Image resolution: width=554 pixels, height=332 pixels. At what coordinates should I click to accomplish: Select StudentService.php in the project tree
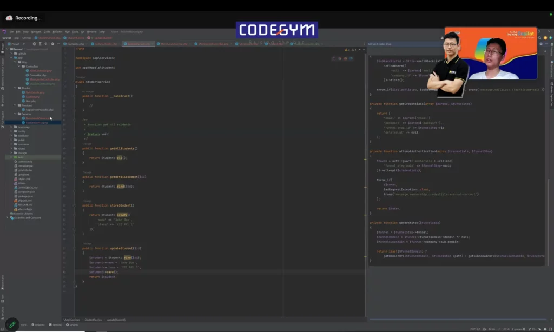37,123
